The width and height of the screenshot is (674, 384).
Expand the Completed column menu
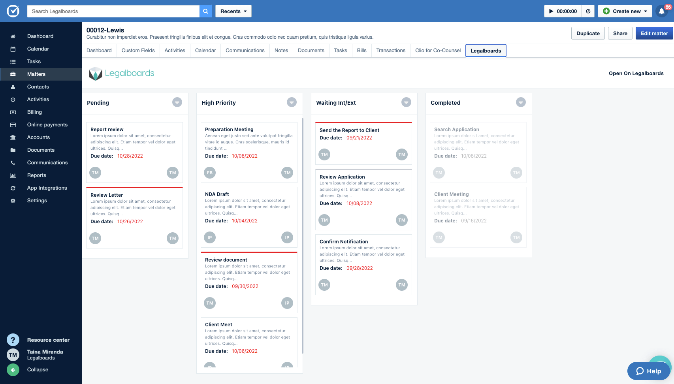(521, 102)
